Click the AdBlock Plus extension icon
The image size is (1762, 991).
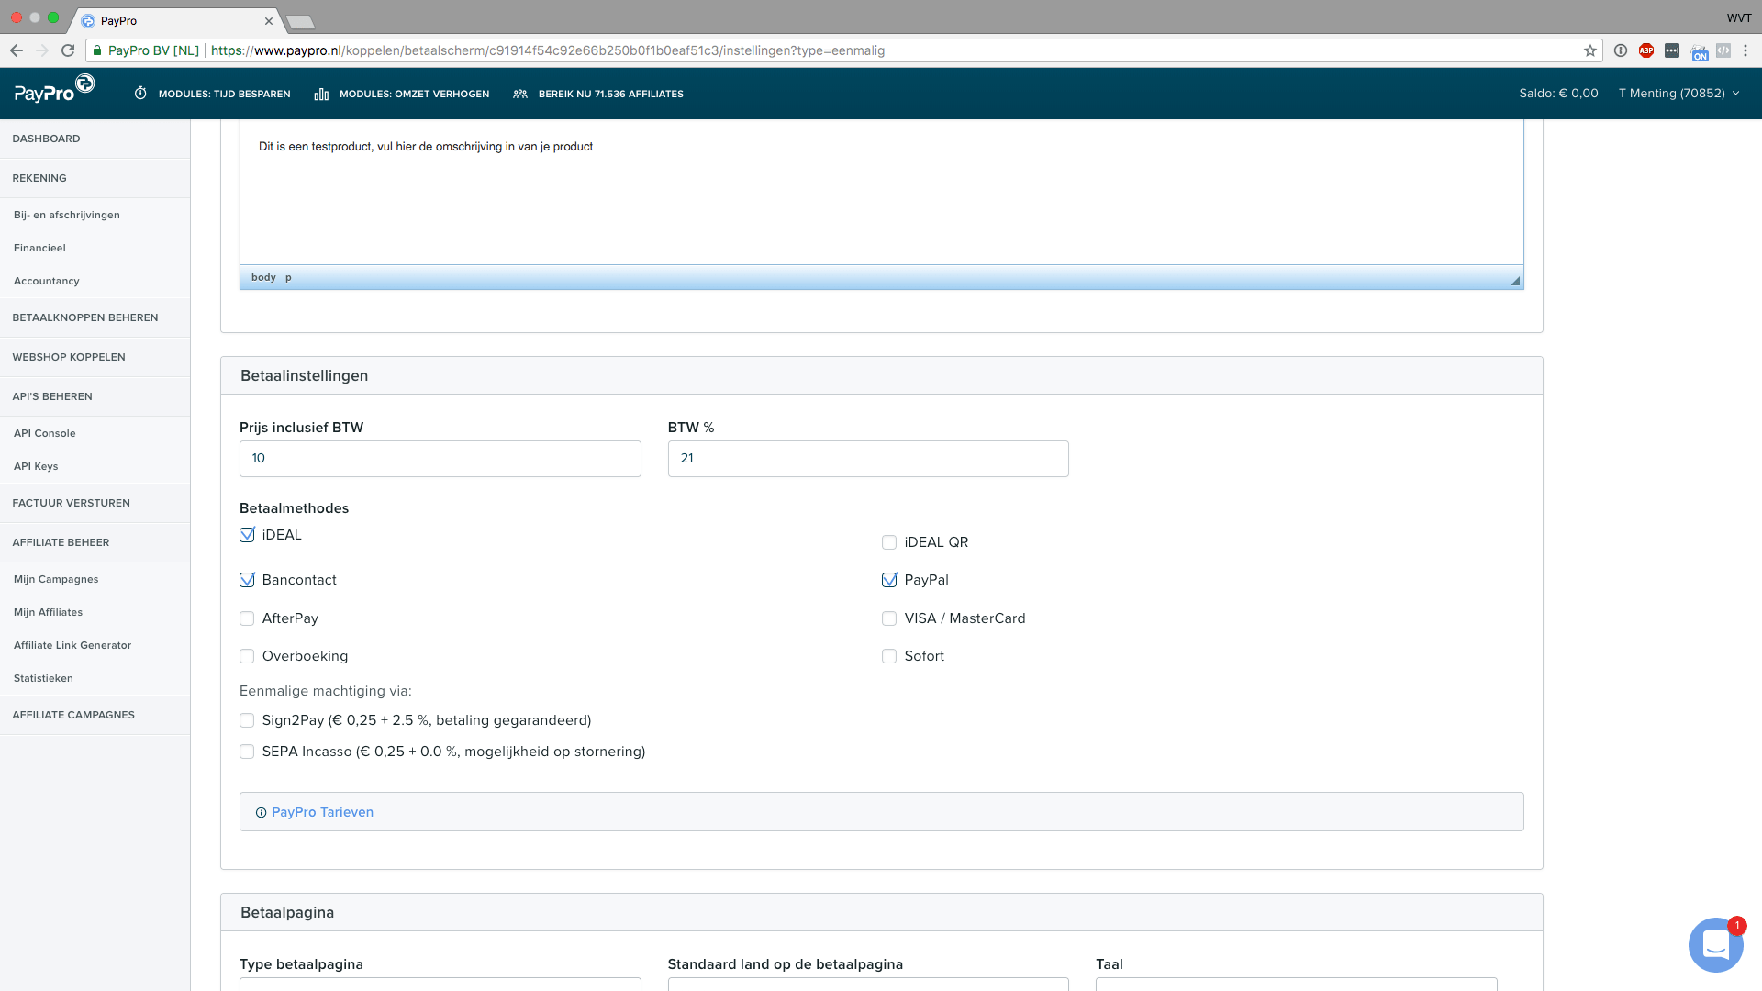point(1646,50)
